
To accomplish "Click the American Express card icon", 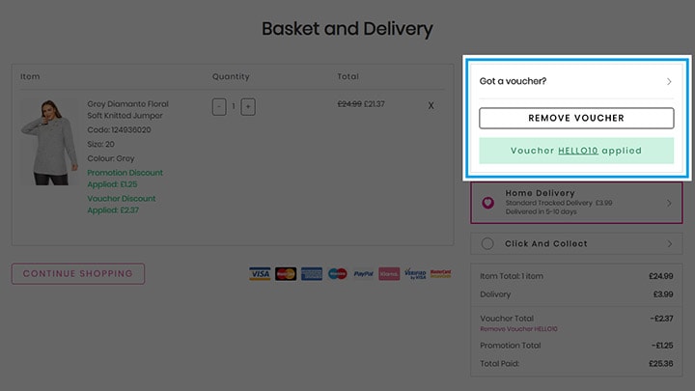I will click(312, 274).
